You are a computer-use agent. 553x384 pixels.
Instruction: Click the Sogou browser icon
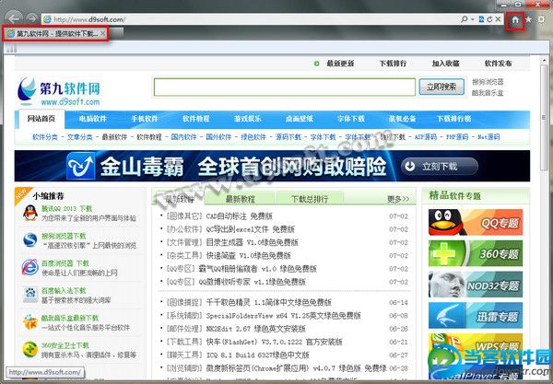click(x=30, y=240)
